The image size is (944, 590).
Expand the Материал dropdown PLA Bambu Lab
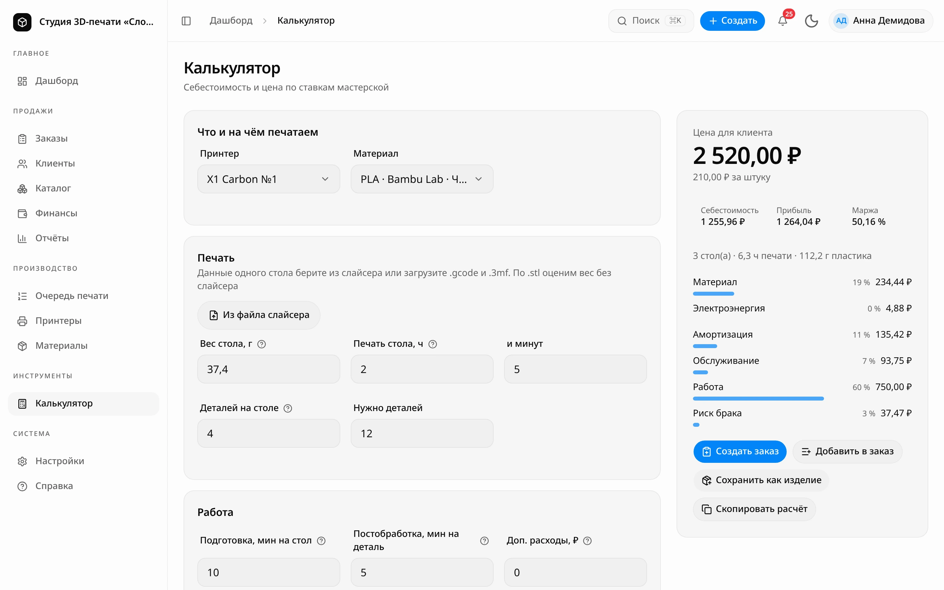[x=422, y=179]
